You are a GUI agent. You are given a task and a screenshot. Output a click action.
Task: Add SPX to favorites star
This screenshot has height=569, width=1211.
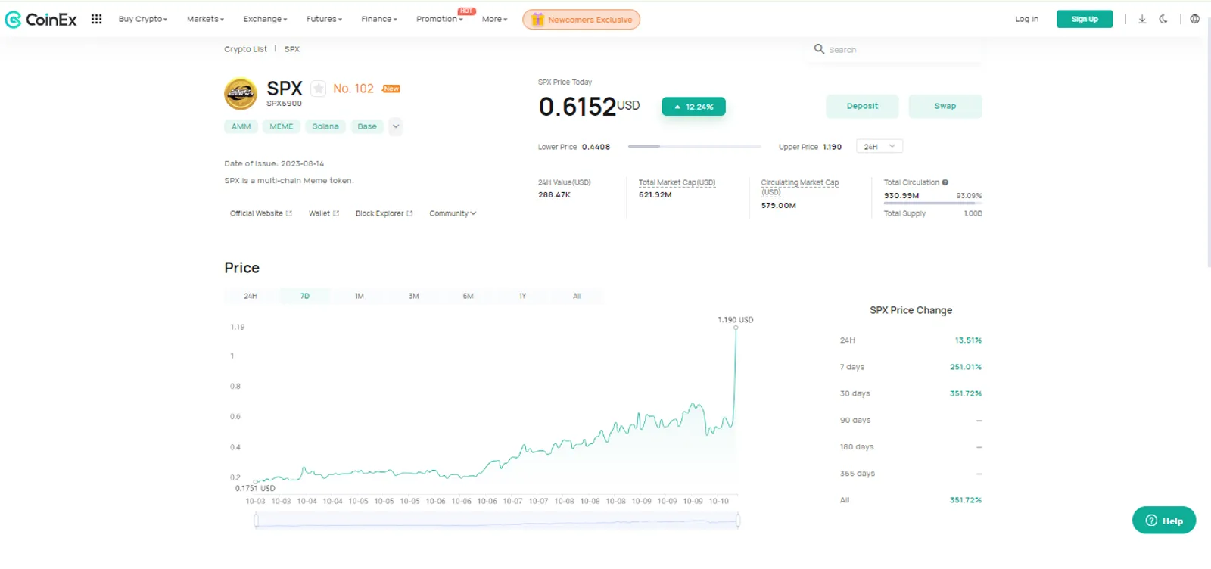(x=319, y=89)
